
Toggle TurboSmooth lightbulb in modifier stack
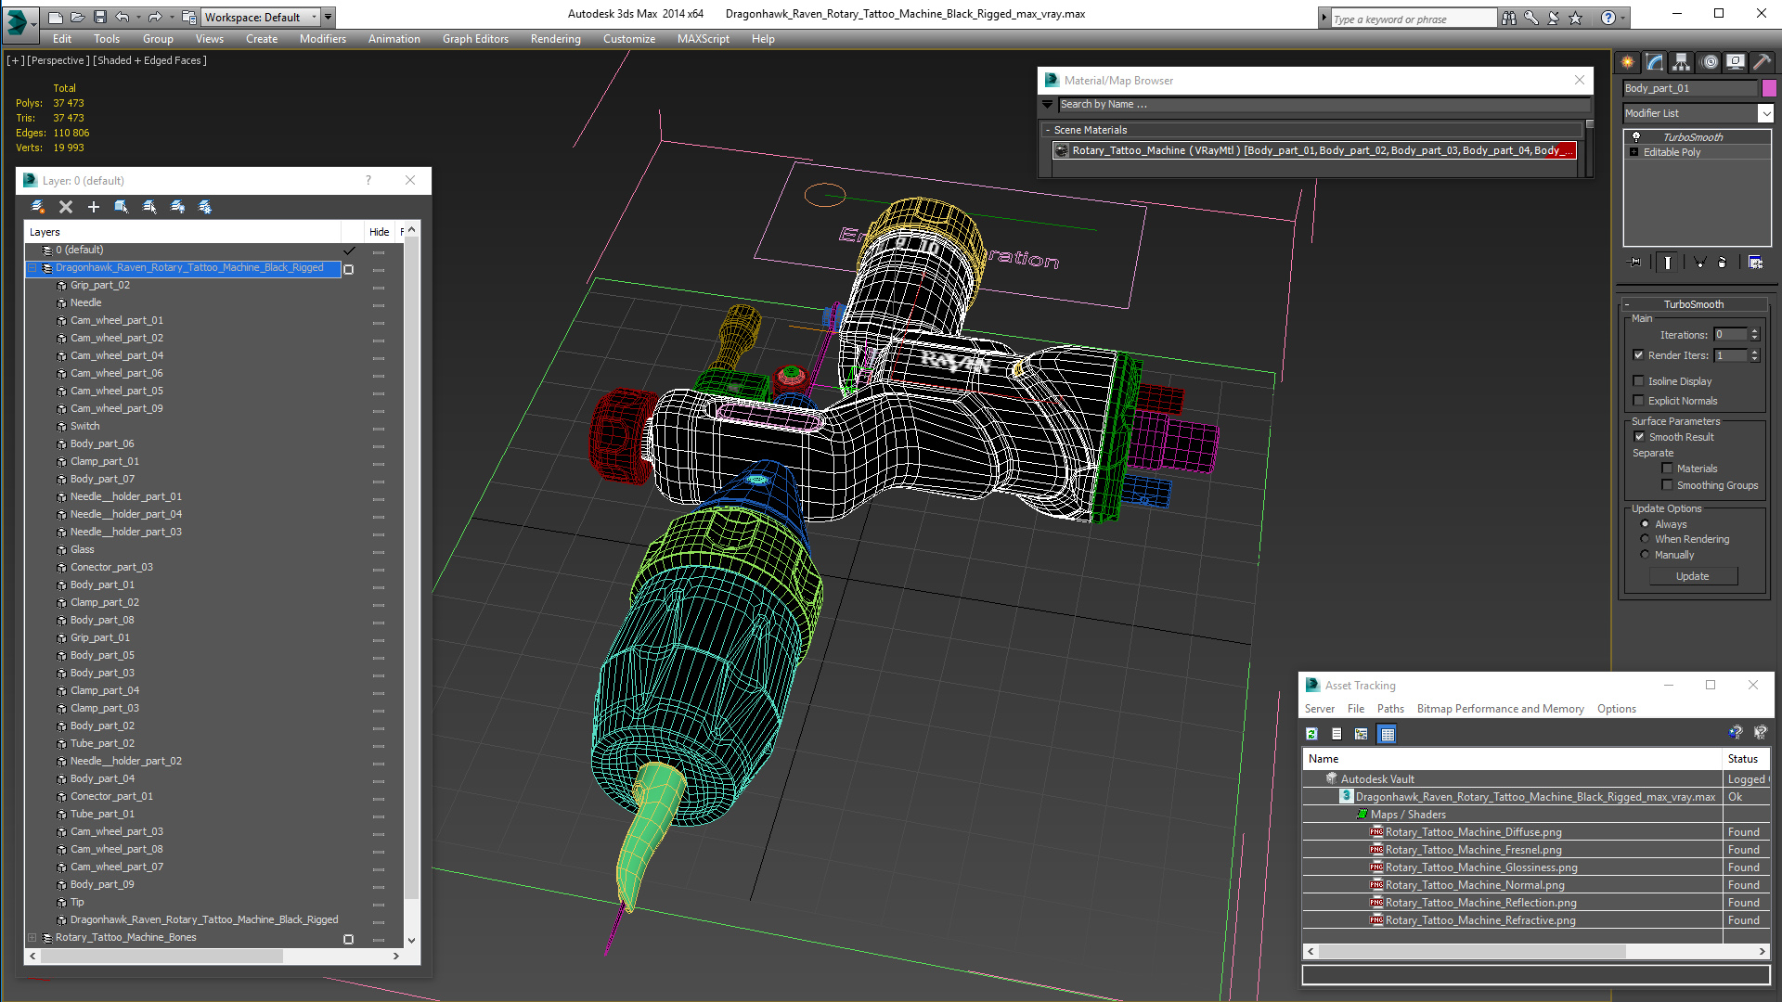click(x=1636, y=136)
